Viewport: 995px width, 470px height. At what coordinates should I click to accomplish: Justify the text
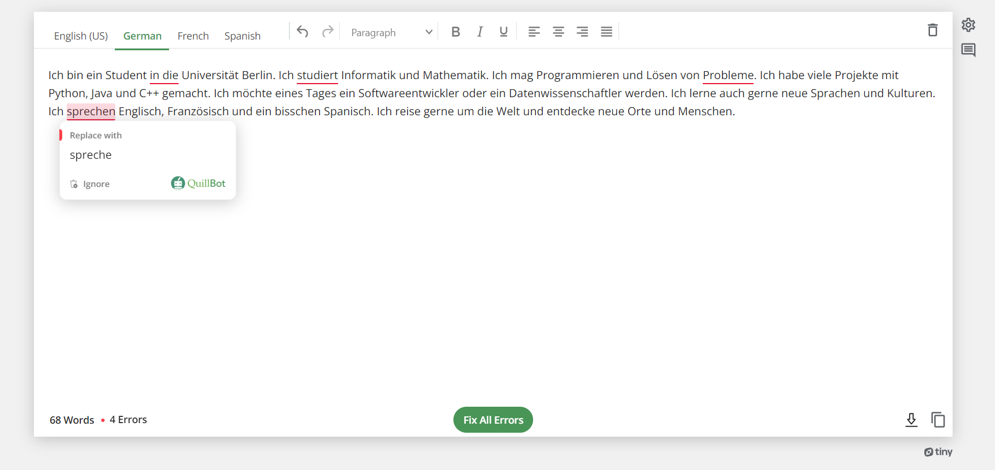[607, 32]
